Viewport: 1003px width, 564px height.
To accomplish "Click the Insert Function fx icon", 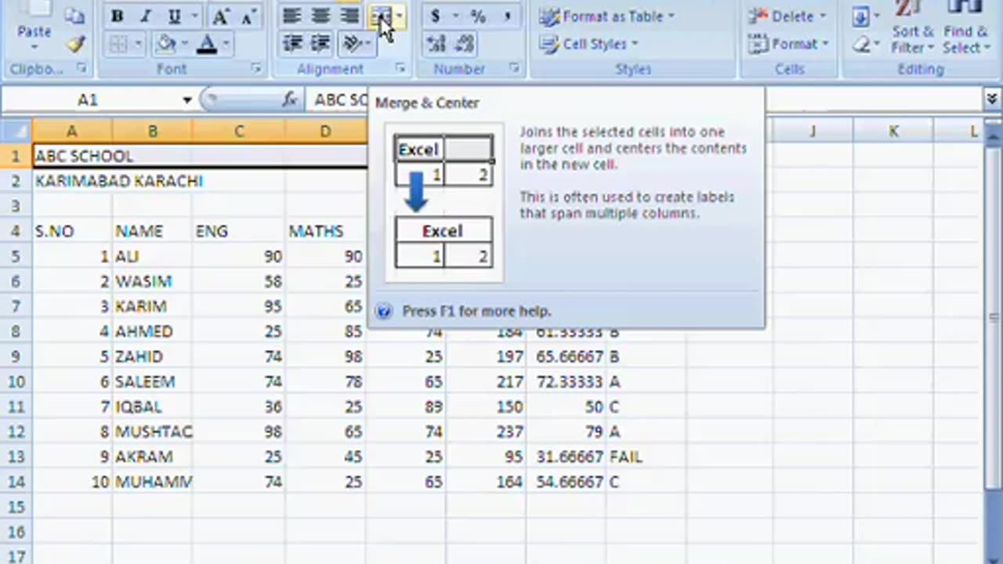I will coord(289,99).
